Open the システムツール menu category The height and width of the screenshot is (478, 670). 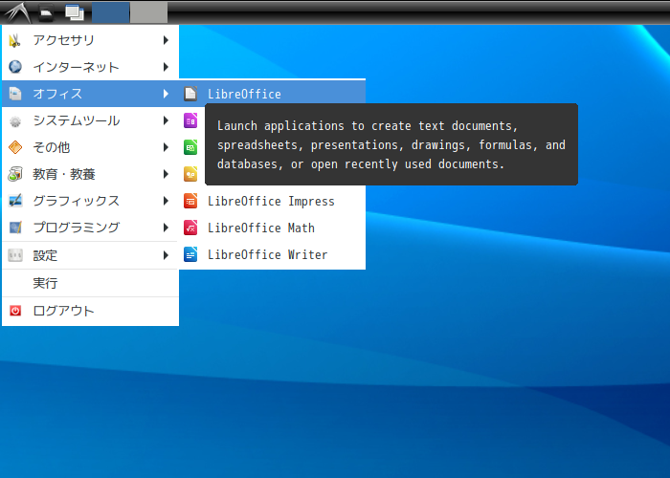[77, 120]
